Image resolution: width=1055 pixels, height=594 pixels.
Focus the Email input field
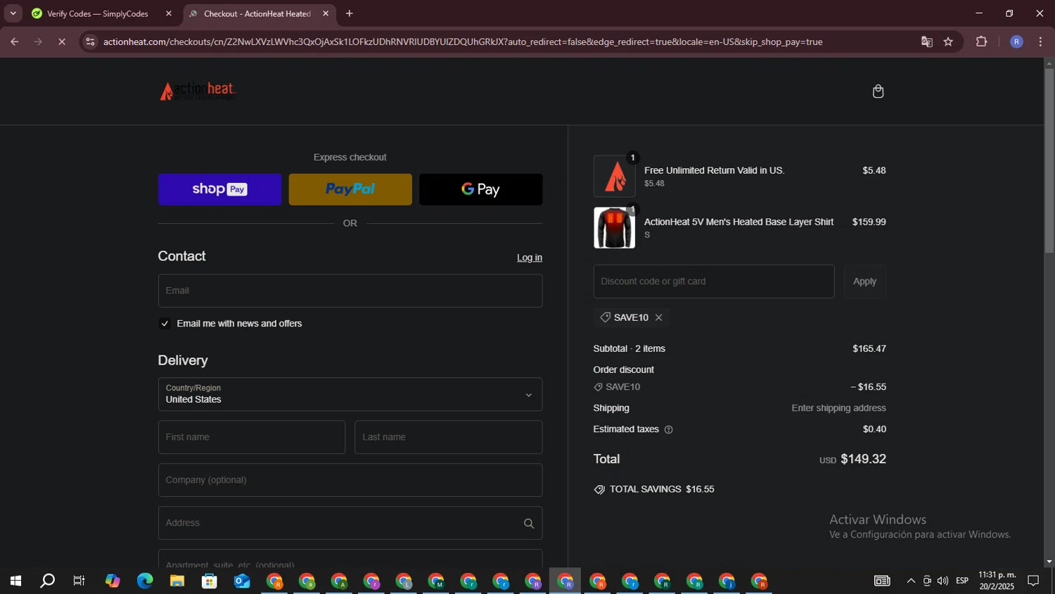pos(350,291)
